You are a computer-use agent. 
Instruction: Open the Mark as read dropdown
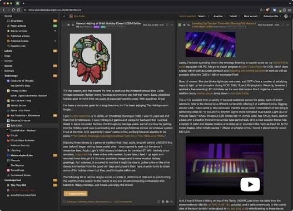(x=252, y=16)
